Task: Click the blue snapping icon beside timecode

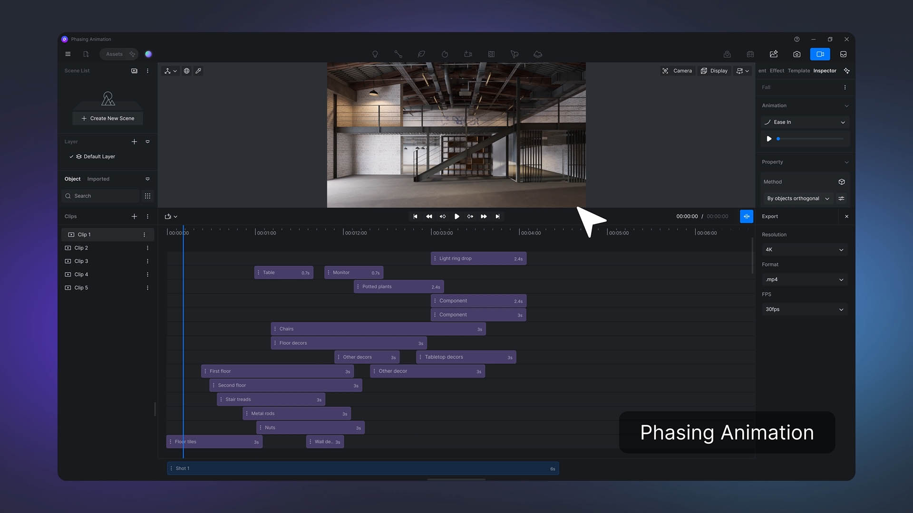Action: 747,217
